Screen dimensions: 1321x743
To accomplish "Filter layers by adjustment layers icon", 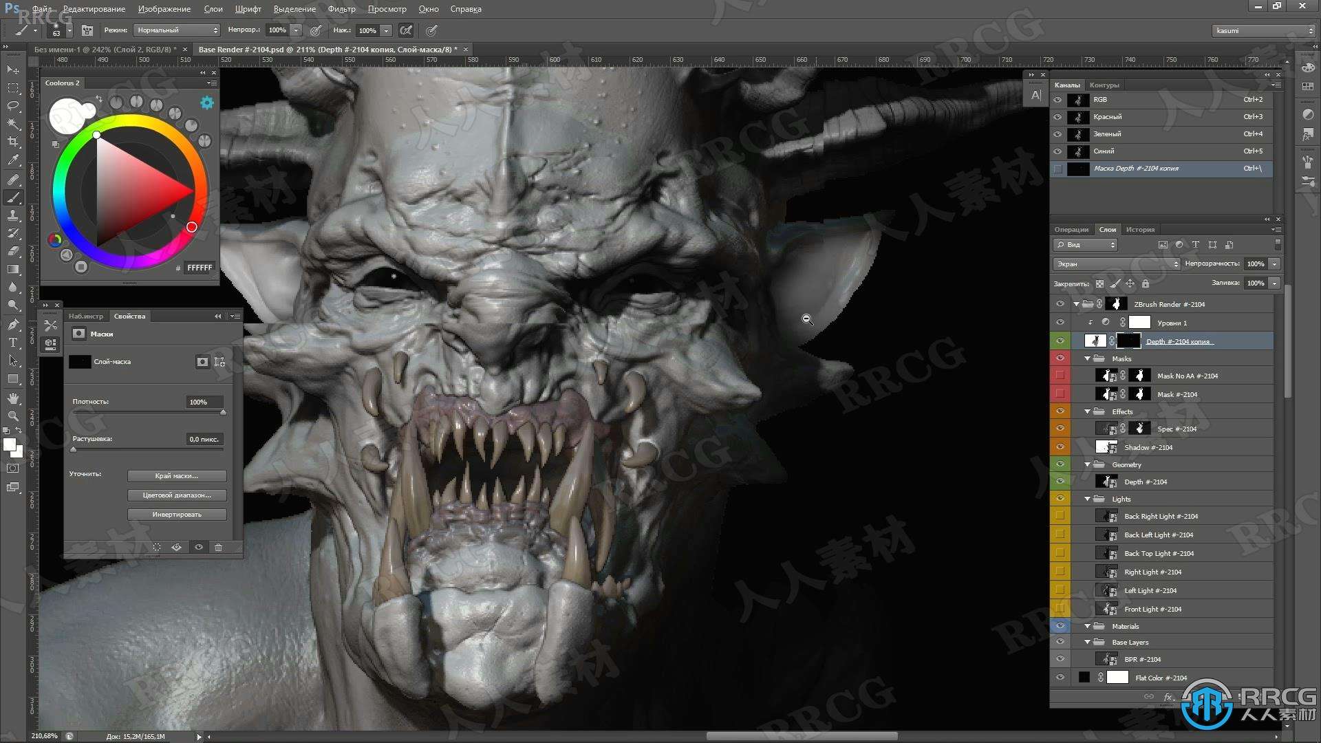I will (1179, 245).
